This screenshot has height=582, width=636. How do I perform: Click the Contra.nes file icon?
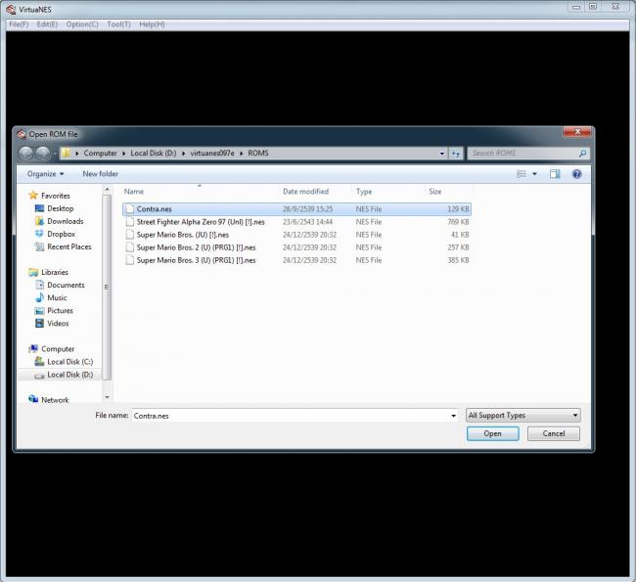tap(130, 209)
